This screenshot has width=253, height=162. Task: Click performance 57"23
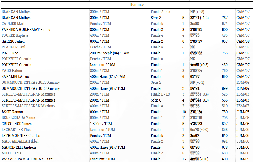pyautogui.click(x=195, y=35)
